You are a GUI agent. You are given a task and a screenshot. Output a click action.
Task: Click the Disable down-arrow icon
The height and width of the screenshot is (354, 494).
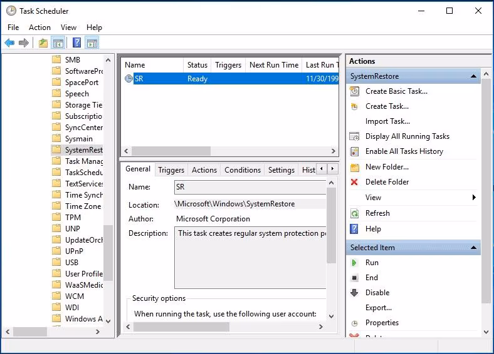click(354, 293)
